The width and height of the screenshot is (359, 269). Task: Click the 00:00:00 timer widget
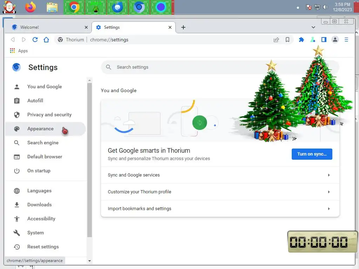tap(323, 242)
